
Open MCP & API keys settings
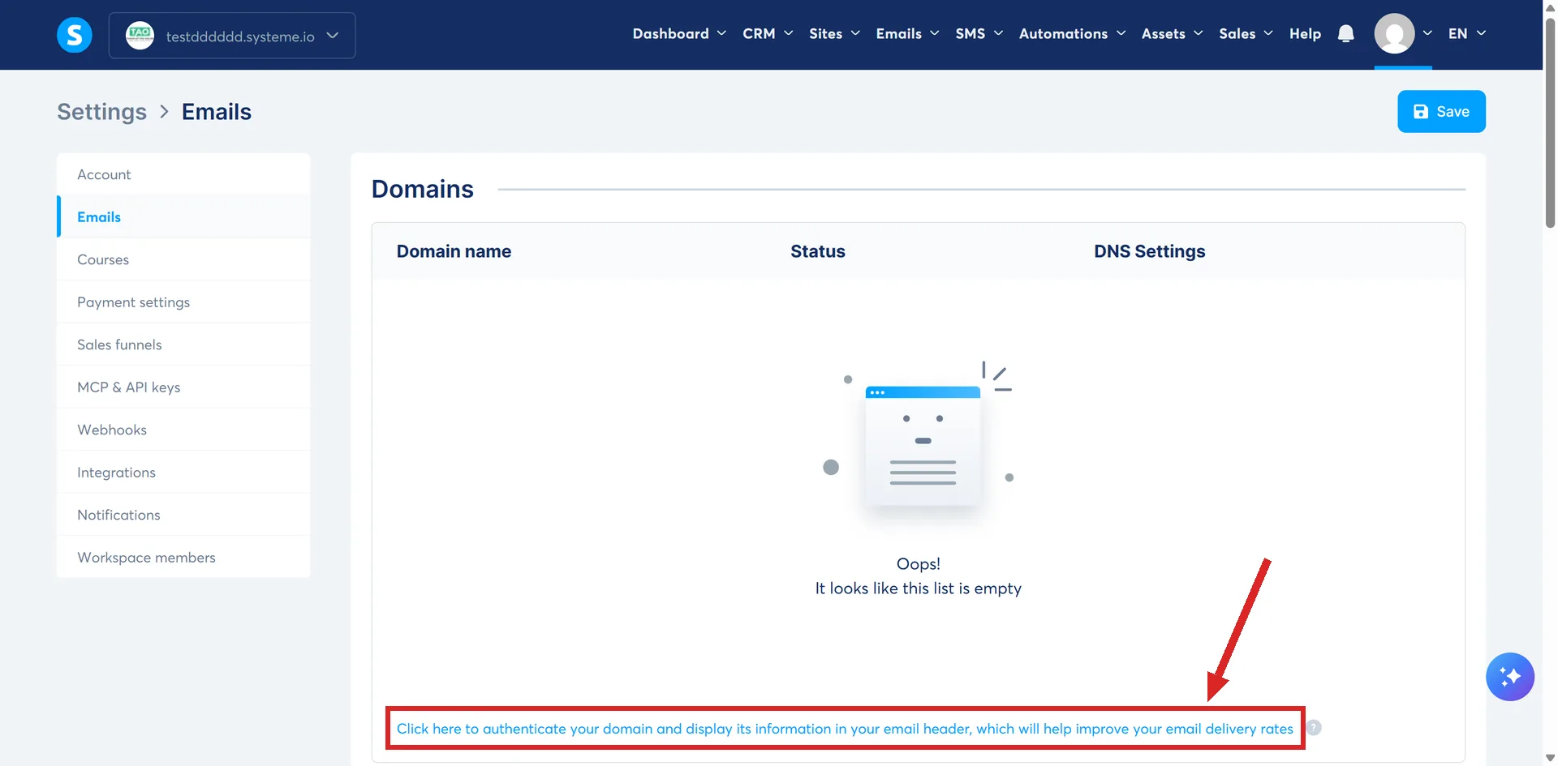pyautogui.click(x=183, y=387)
